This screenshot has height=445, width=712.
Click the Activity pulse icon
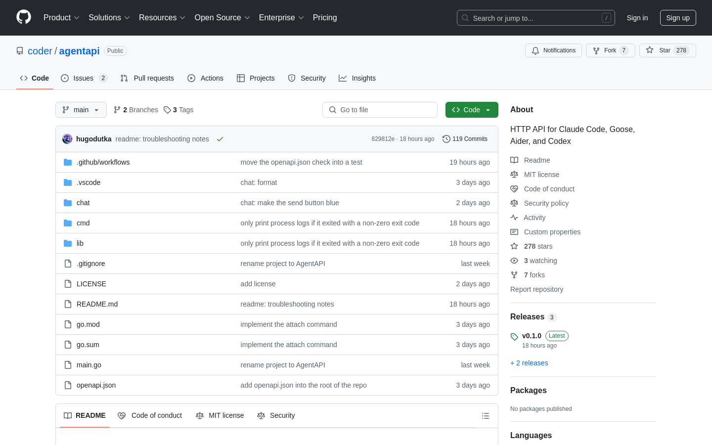click(514, 218)
